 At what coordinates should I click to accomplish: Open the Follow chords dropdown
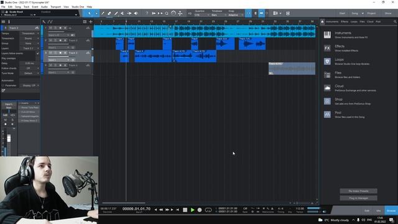pos(29,68)
